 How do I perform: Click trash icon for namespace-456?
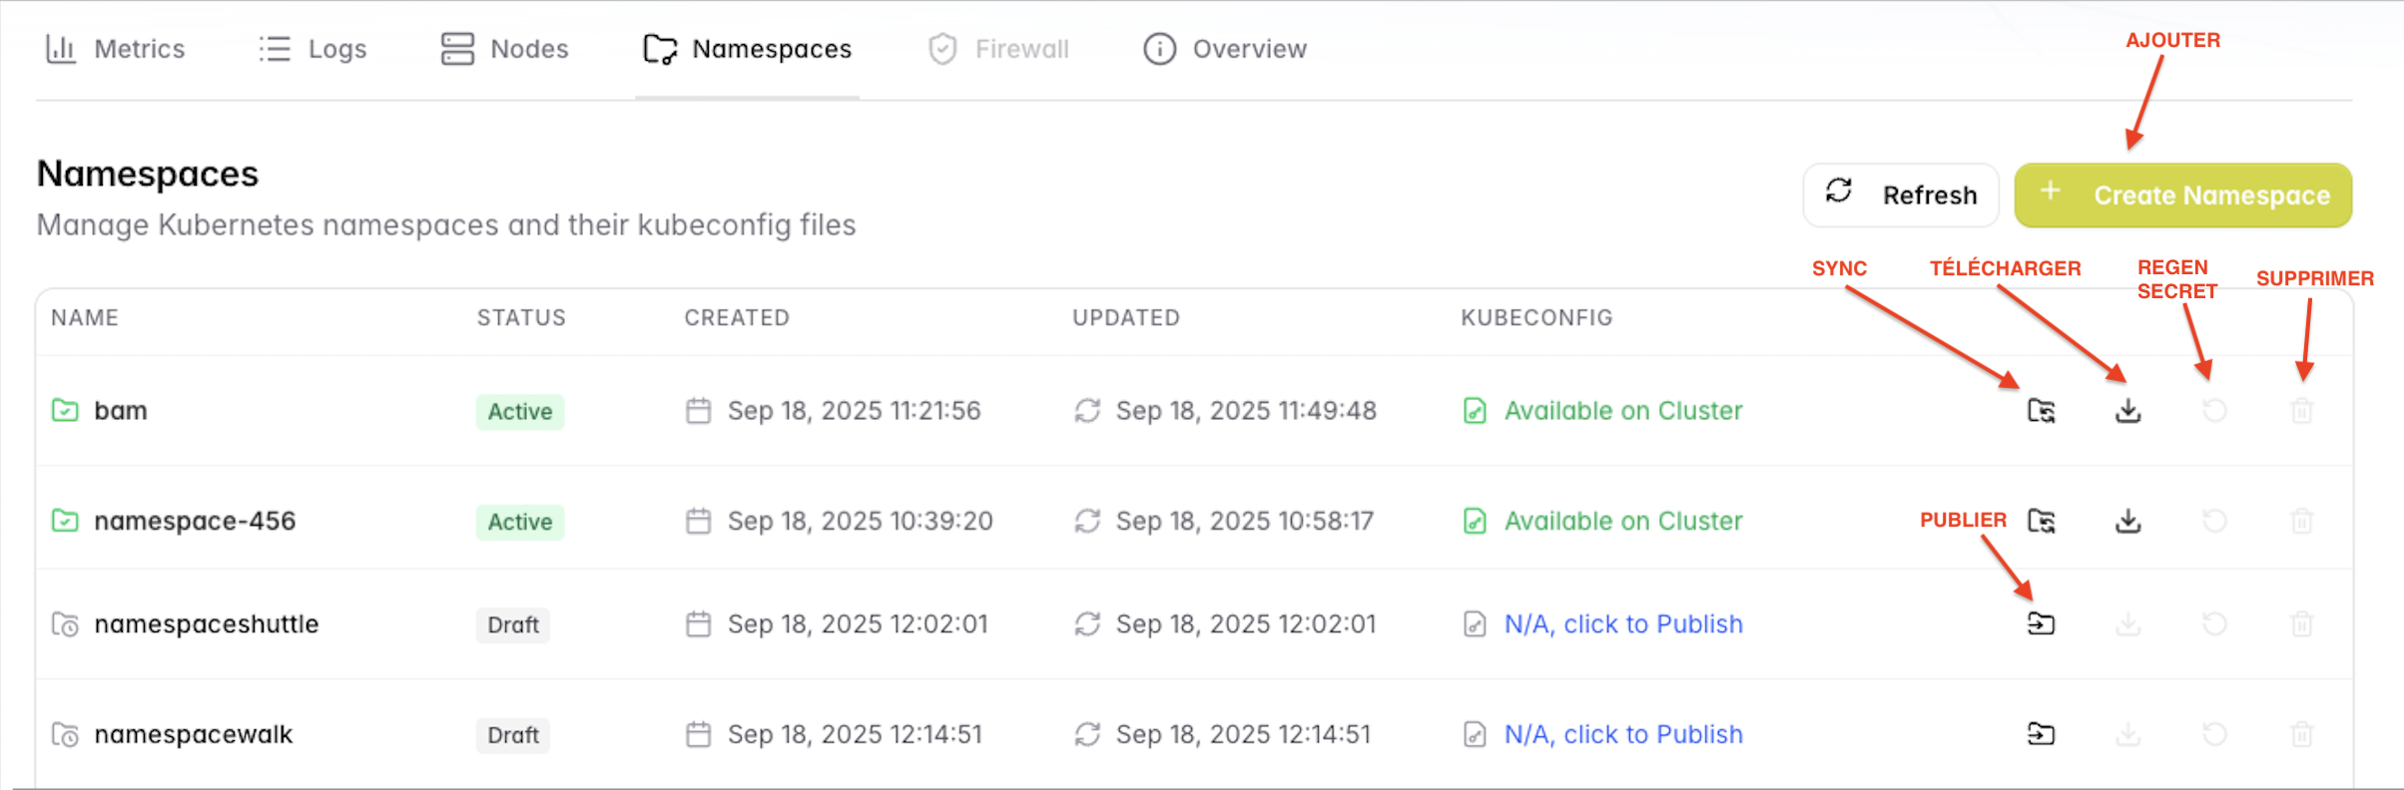point(2301,521)
